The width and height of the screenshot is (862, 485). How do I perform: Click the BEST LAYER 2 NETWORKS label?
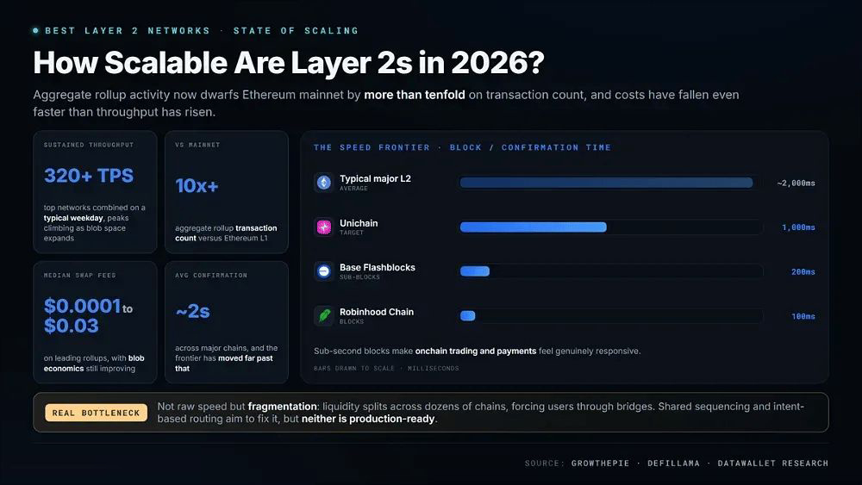(128, 31)
